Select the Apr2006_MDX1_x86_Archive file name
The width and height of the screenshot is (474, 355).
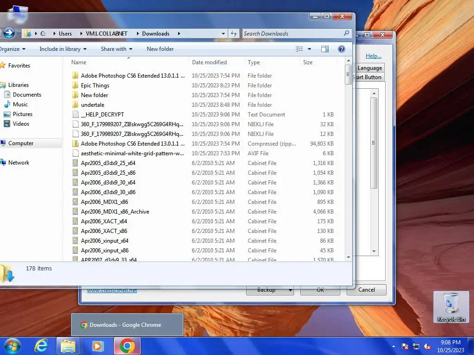point(115,212)
